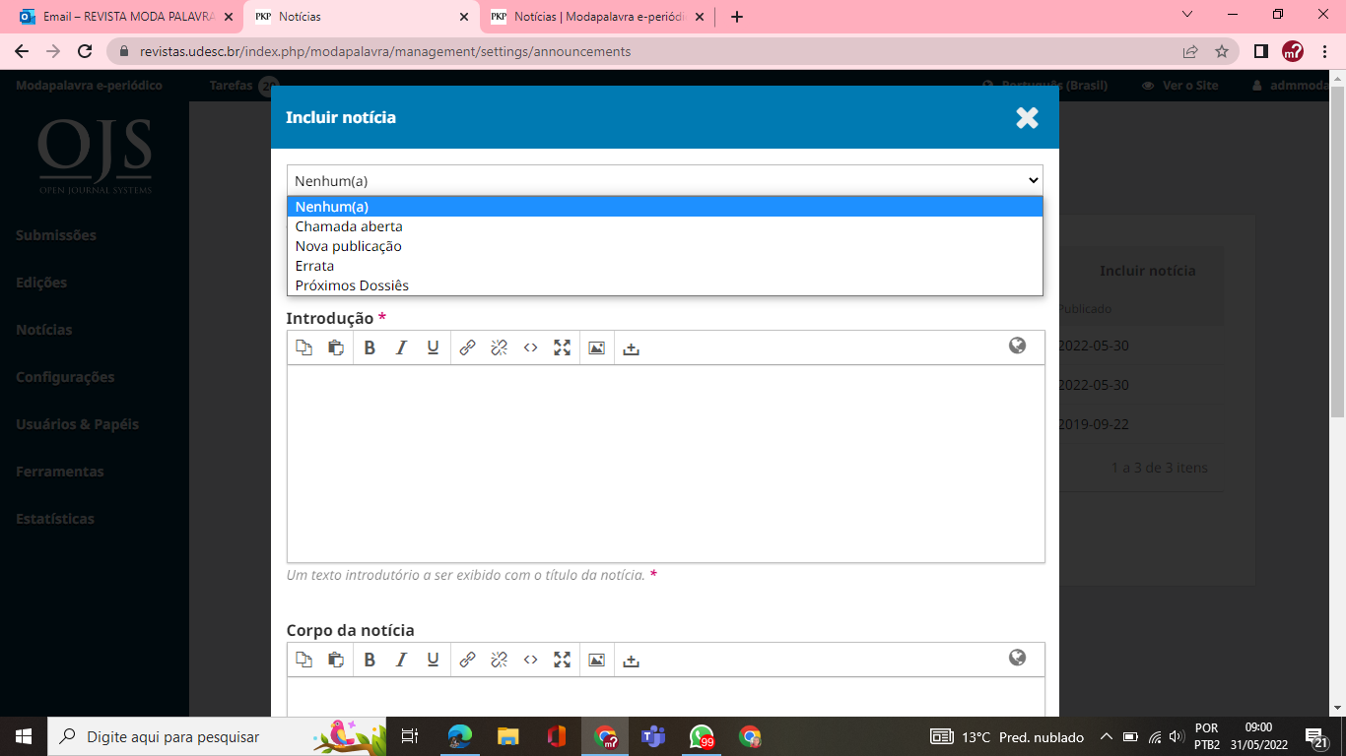The height and width of the screenshot is (756, 1346).
Task: Close the Incluir notícia dialog
Action: tap(1027, 118)
